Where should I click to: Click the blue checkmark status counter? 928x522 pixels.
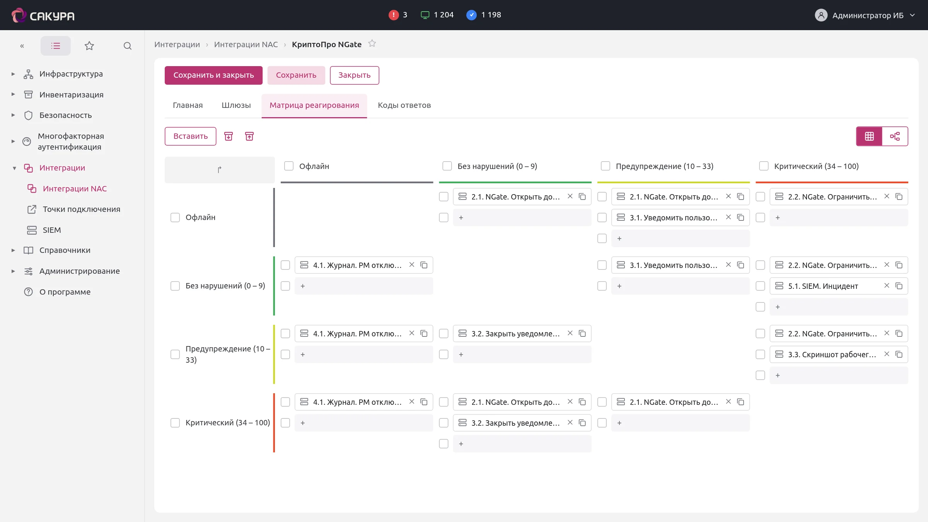471,15
